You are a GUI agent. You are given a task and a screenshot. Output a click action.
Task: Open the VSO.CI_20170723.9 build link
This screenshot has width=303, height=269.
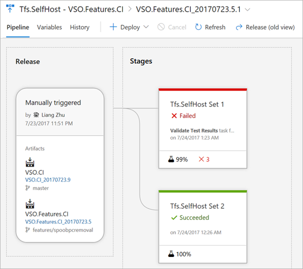coord(47,180)
